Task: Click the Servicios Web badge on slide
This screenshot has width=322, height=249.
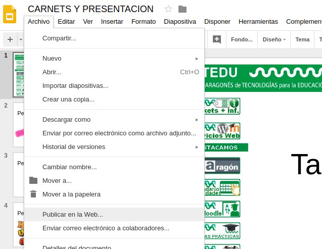Action: 222,131
